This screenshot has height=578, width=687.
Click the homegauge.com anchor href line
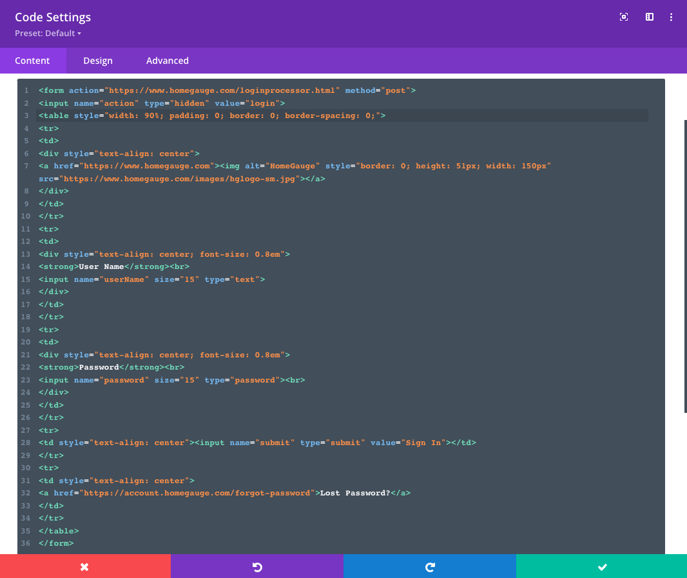[295, 166]
